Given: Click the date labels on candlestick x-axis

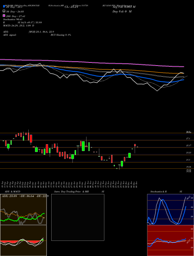Looking at the screenshot, I should pyautogui.click(x=69, y=185).
